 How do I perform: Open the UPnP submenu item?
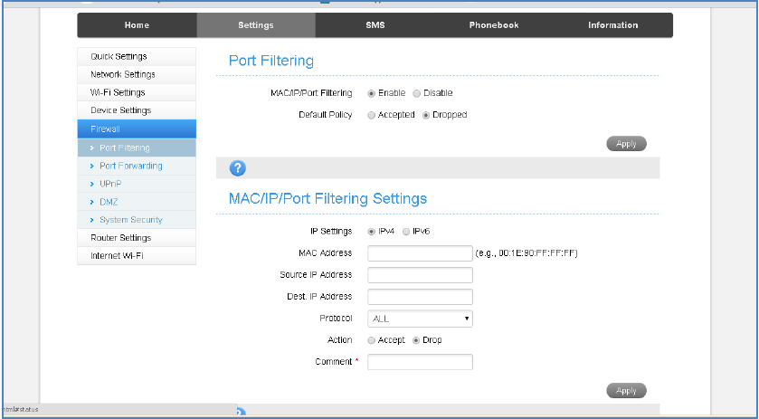click(137, 184)
